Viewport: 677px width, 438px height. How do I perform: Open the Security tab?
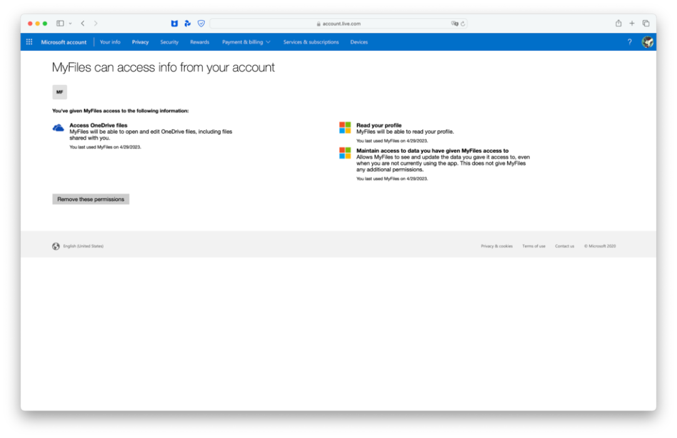pos(169,42)
